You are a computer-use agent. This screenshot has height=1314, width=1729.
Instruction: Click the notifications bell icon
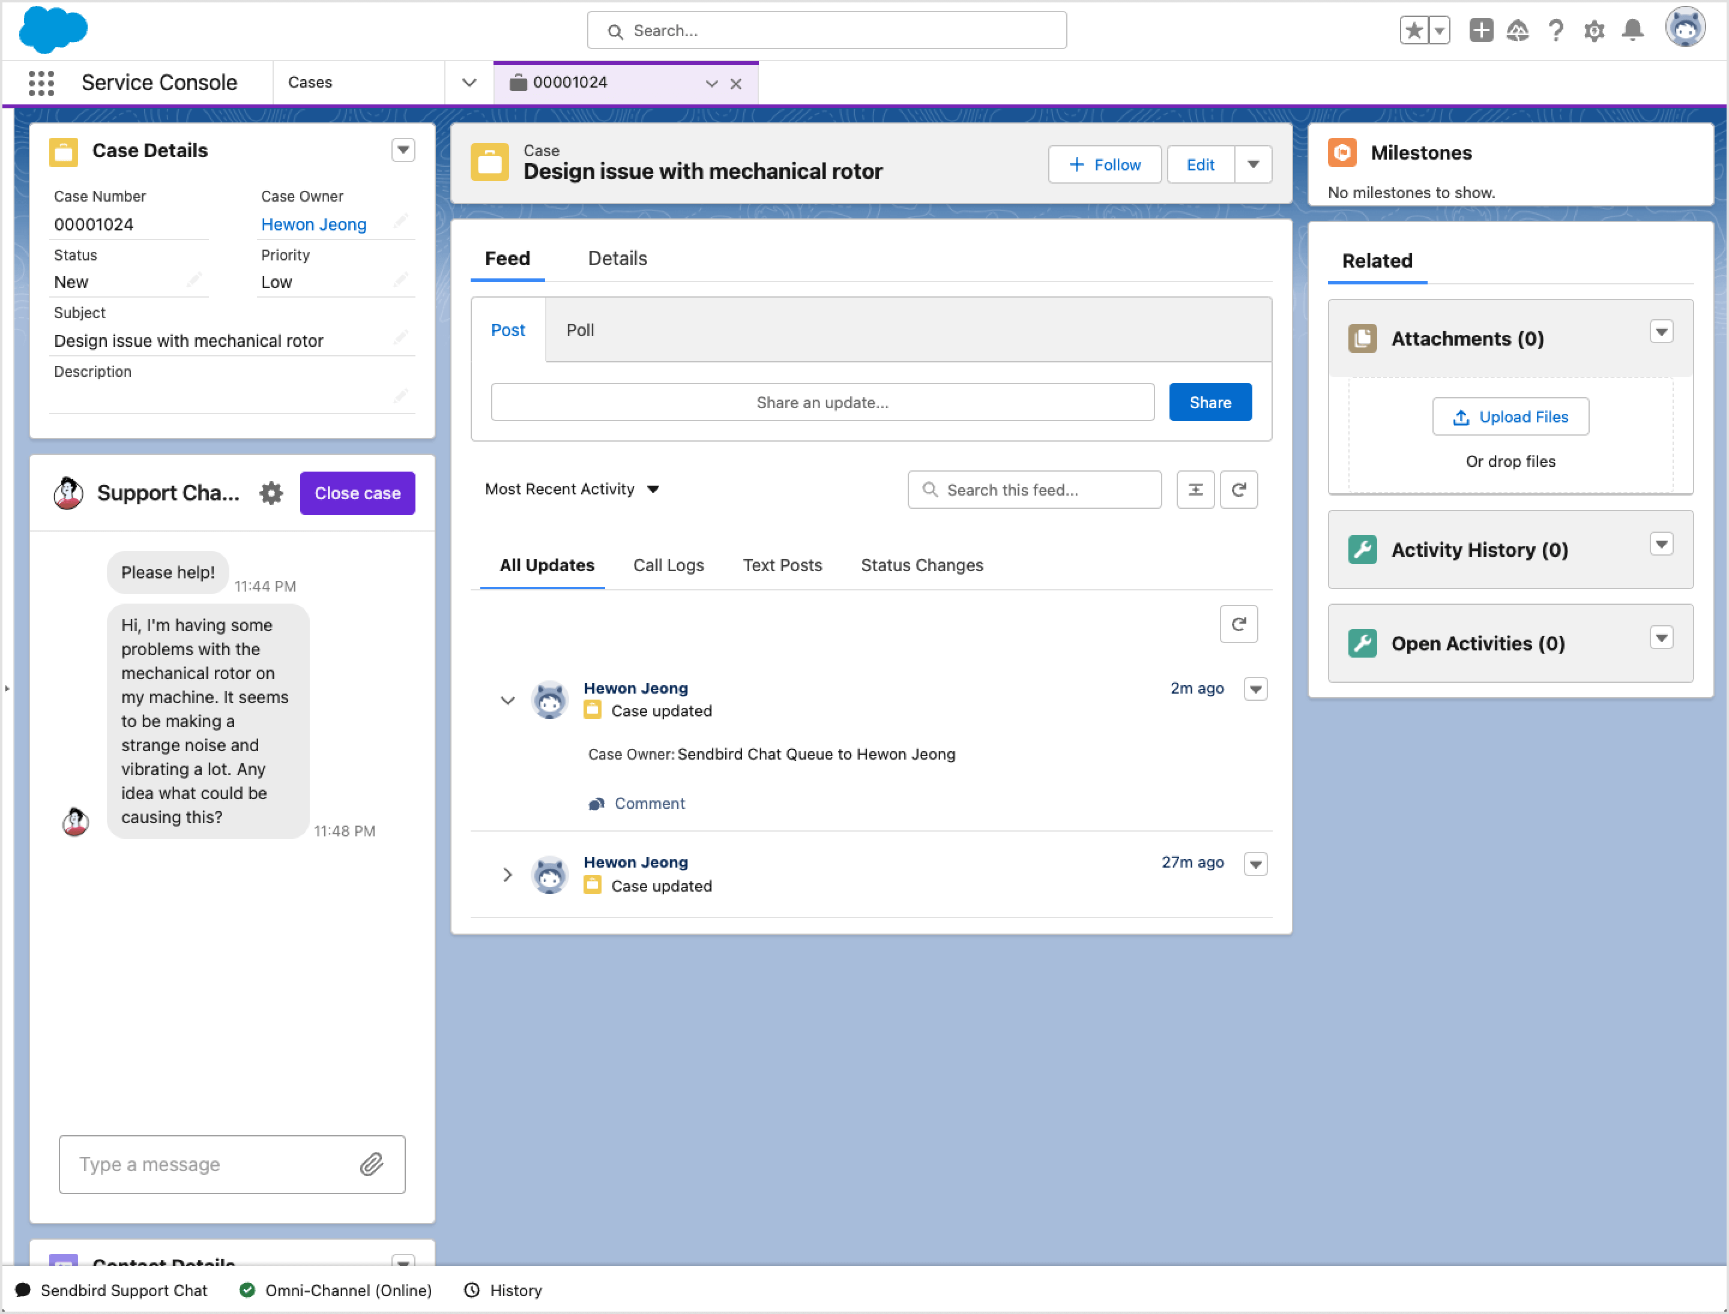coord(1632,31)
